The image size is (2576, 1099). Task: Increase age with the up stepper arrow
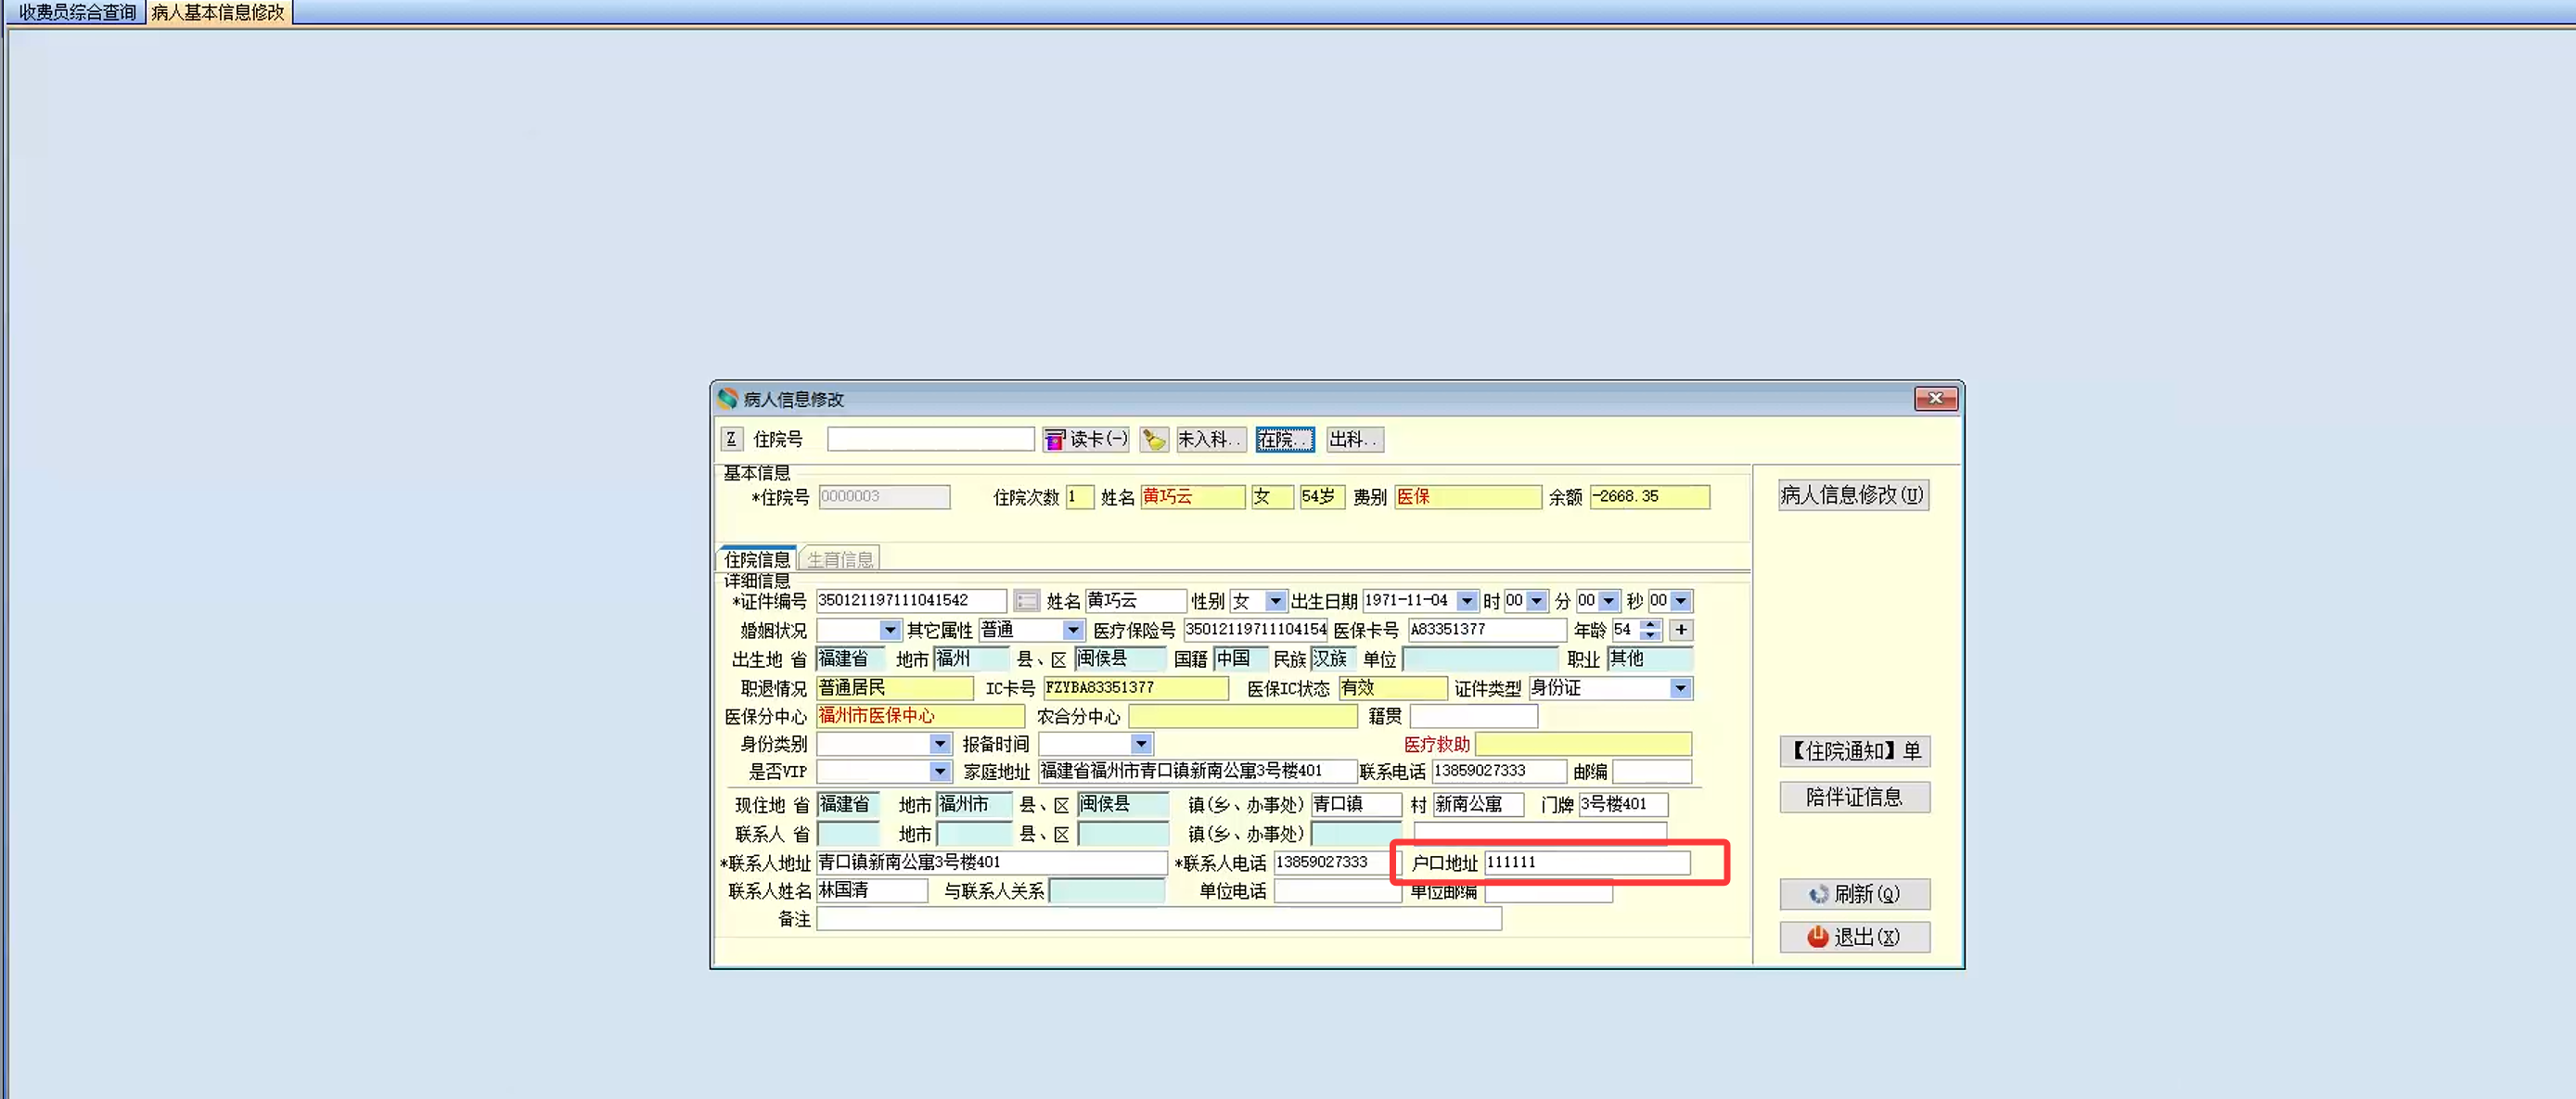(x=1651, y=624)
